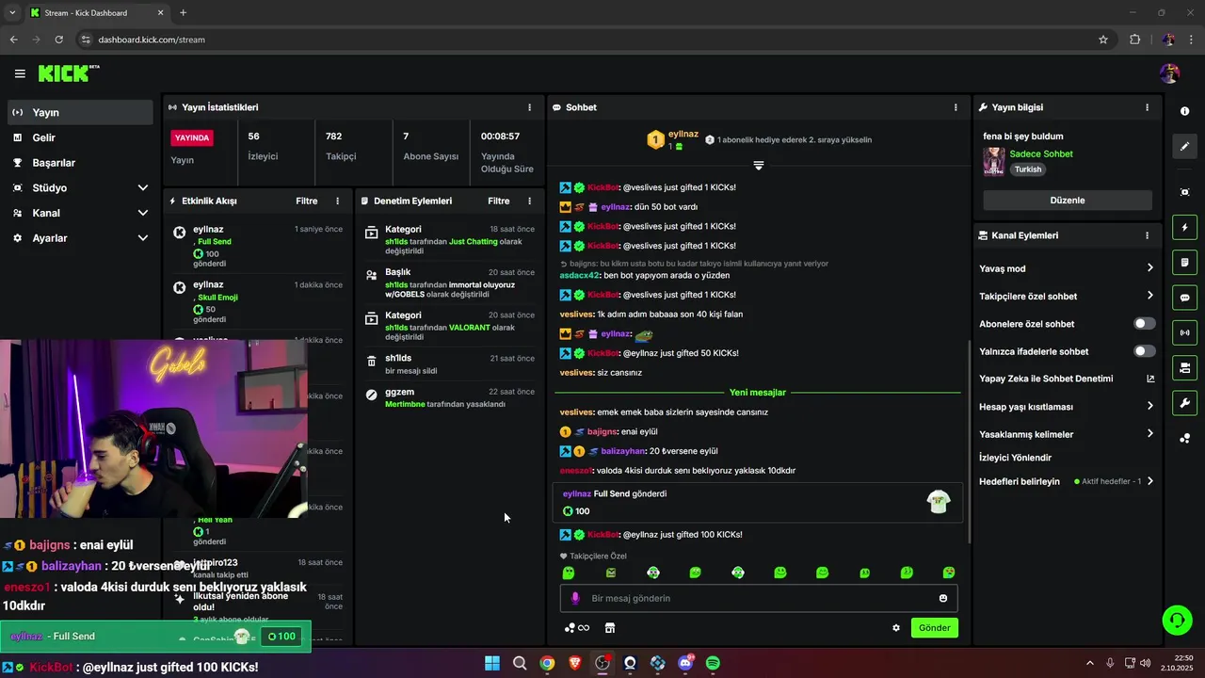
Task: Click the YAYINDA live badge
Action: pos(192,137)
